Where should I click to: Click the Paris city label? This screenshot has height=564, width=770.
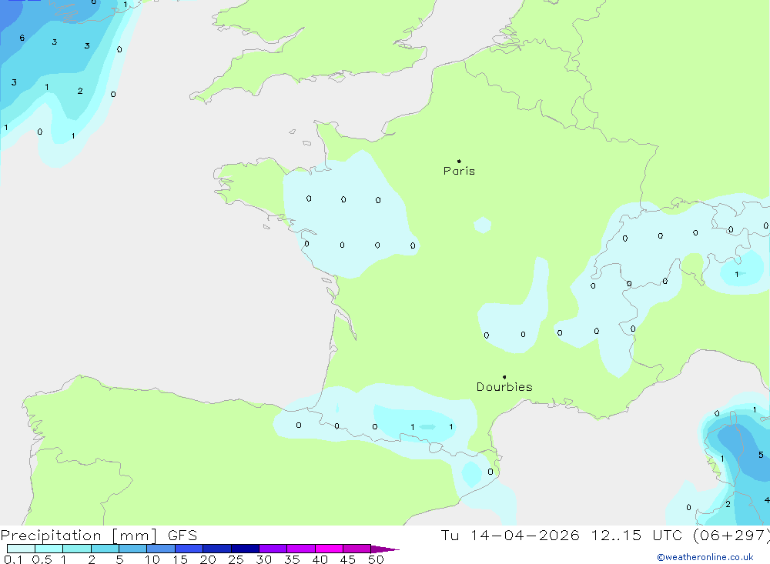459,171
